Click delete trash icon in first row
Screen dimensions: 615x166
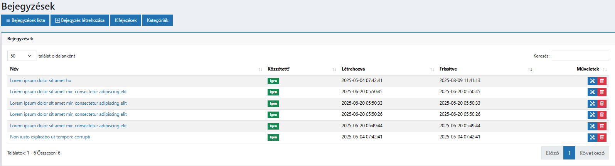tap(602, 81)
